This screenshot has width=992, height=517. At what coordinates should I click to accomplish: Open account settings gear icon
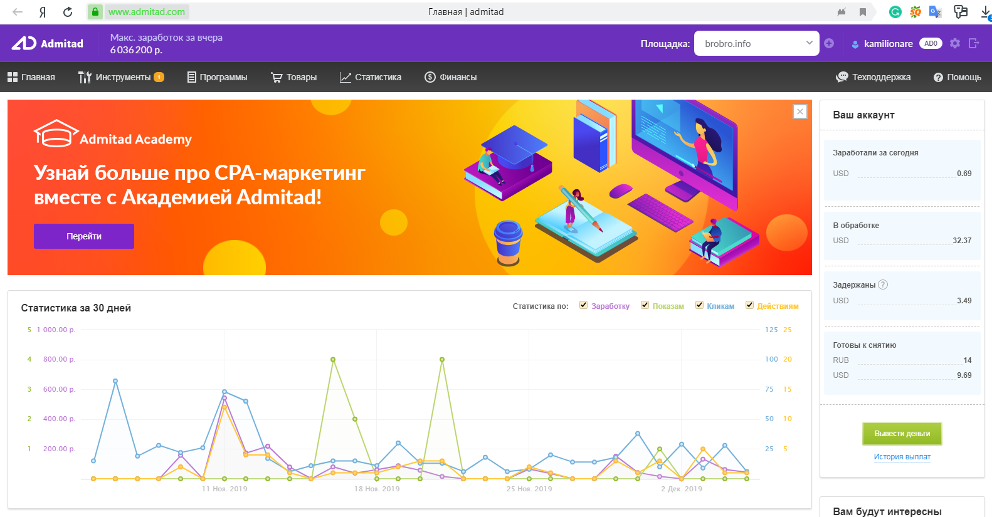click(955, 43)
